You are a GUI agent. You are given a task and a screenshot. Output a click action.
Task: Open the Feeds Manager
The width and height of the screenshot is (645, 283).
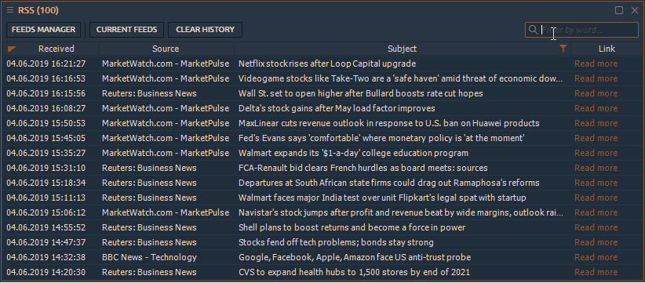pos(44,30)
